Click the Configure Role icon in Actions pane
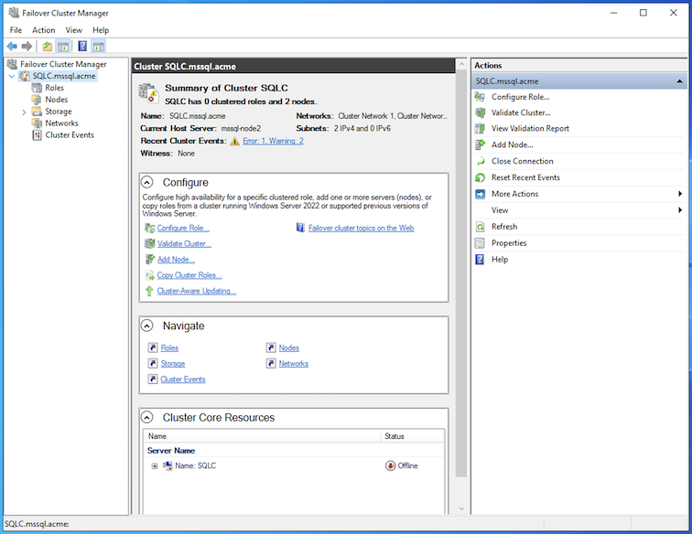Viewport: 692px width, 534px height. coord(481,97)
